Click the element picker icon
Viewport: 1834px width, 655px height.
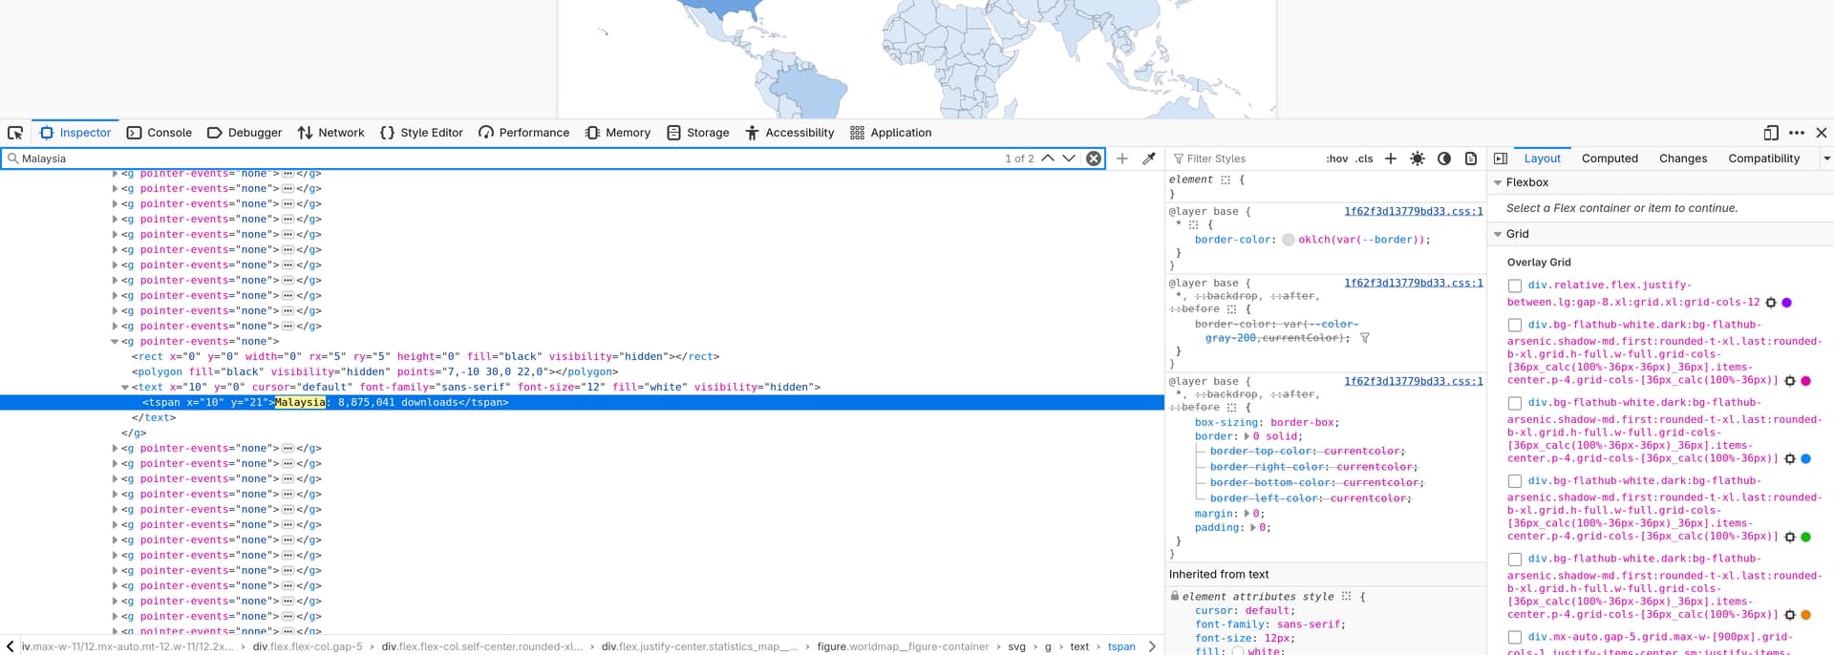point(15,133)
